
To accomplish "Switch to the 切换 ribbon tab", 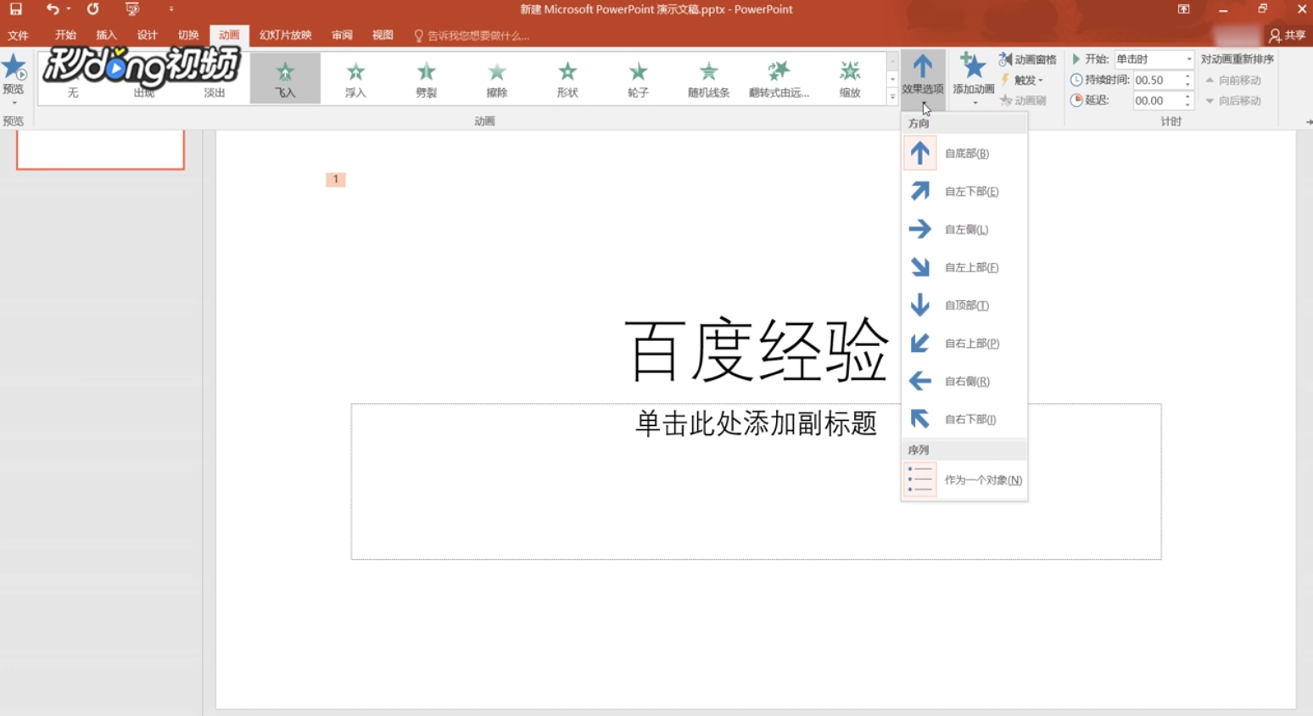I will pyautogui.click(x=188, y=36).
